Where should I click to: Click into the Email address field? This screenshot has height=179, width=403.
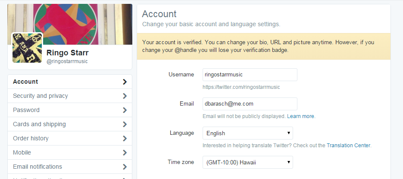pos(250,104)
